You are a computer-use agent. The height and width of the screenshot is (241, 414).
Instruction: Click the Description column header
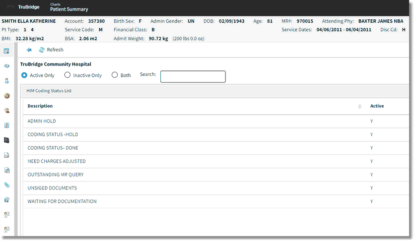[x=40, y=106]
